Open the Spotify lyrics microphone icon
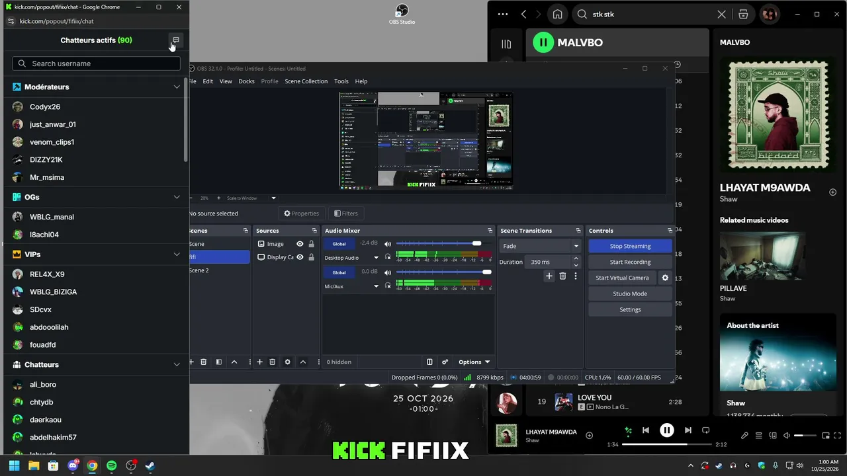847x476 pixels. pyautogui.click(x=744, y=436)
